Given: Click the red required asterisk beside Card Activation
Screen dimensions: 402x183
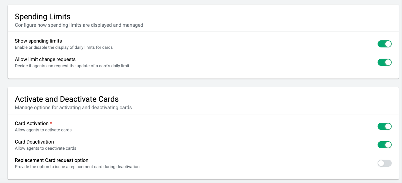Looking at the screenshot, I should [x=51, y=123].
